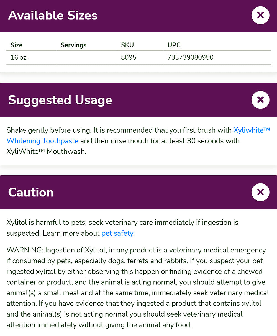Click the Servings column header
The width and height of the screenshot is (277, 336).
click(x=73, y=45)
